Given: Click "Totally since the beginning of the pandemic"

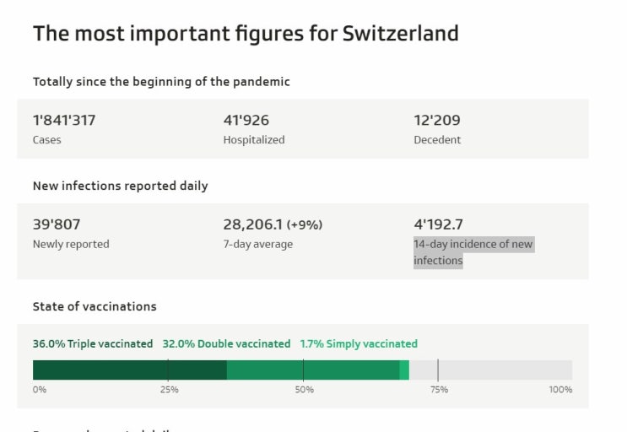Looking at the screenshot, I should tap(161, 82).
